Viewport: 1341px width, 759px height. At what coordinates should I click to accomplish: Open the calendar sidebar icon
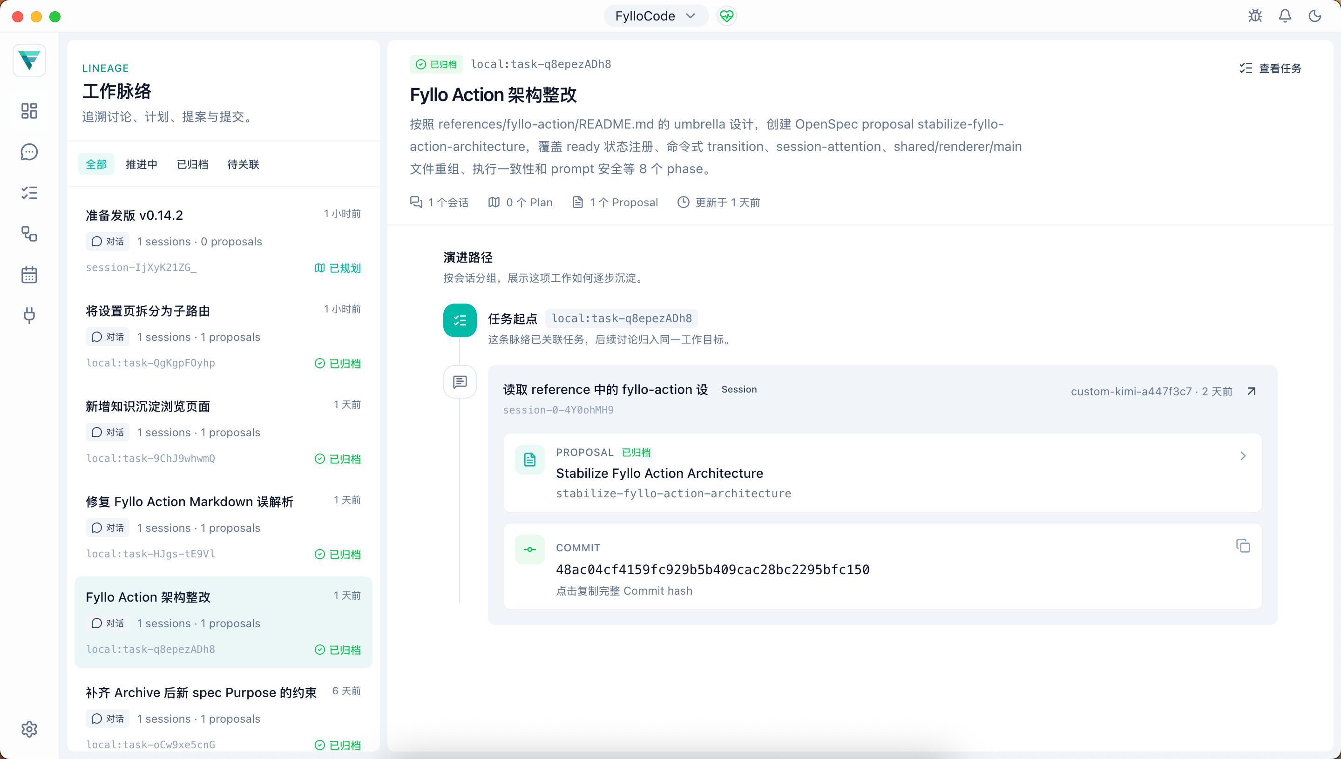pyautogui.click(x=29, y=275)
